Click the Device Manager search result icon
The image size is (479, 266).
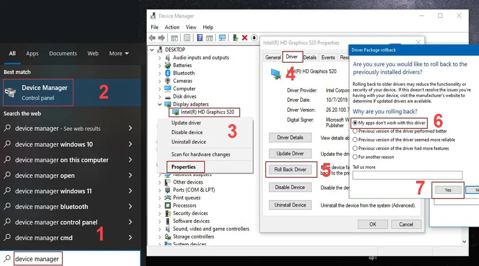(x=11, y=92)
